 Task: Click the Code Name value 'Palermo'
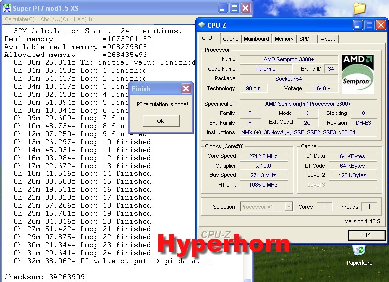266,69
